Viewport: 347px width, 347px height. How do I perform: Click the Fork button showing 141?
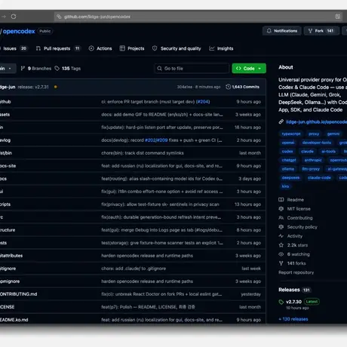pos(321,31)
